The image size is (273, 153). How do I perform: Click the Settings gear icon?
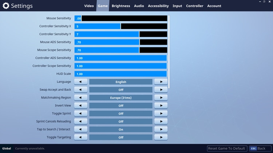(x=6, y=6)
